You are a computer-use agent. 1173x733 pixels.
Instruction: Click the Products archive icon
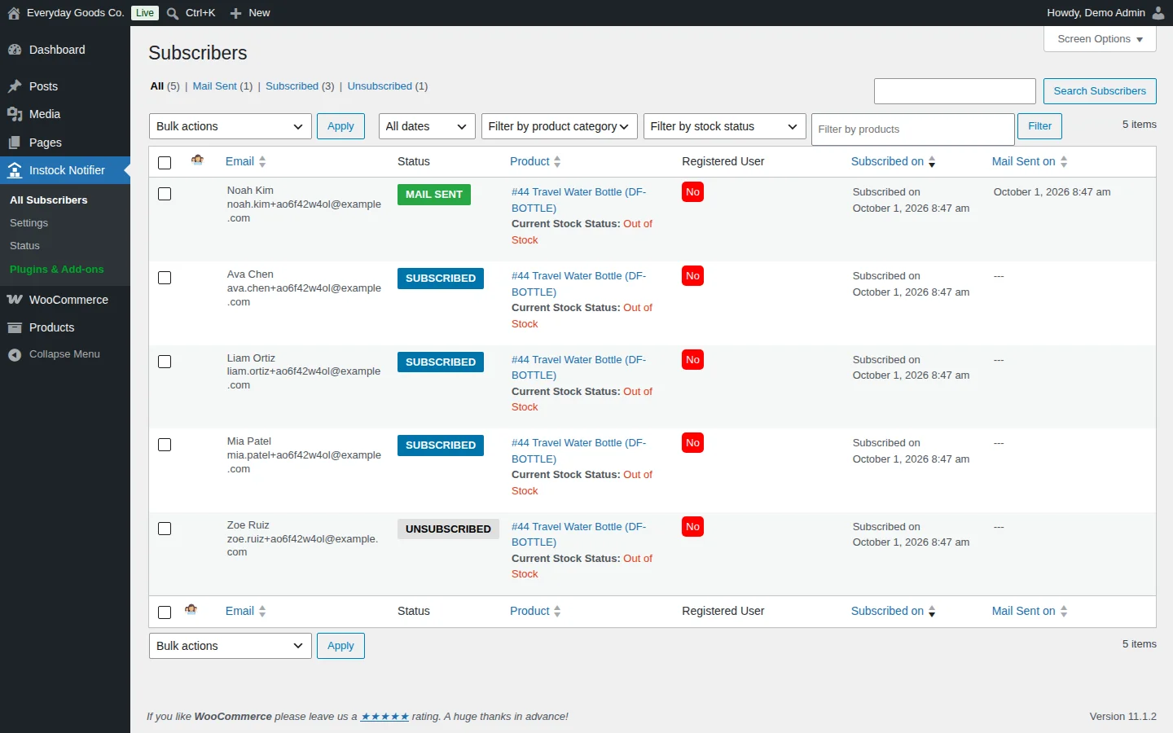tap(15, 327)
